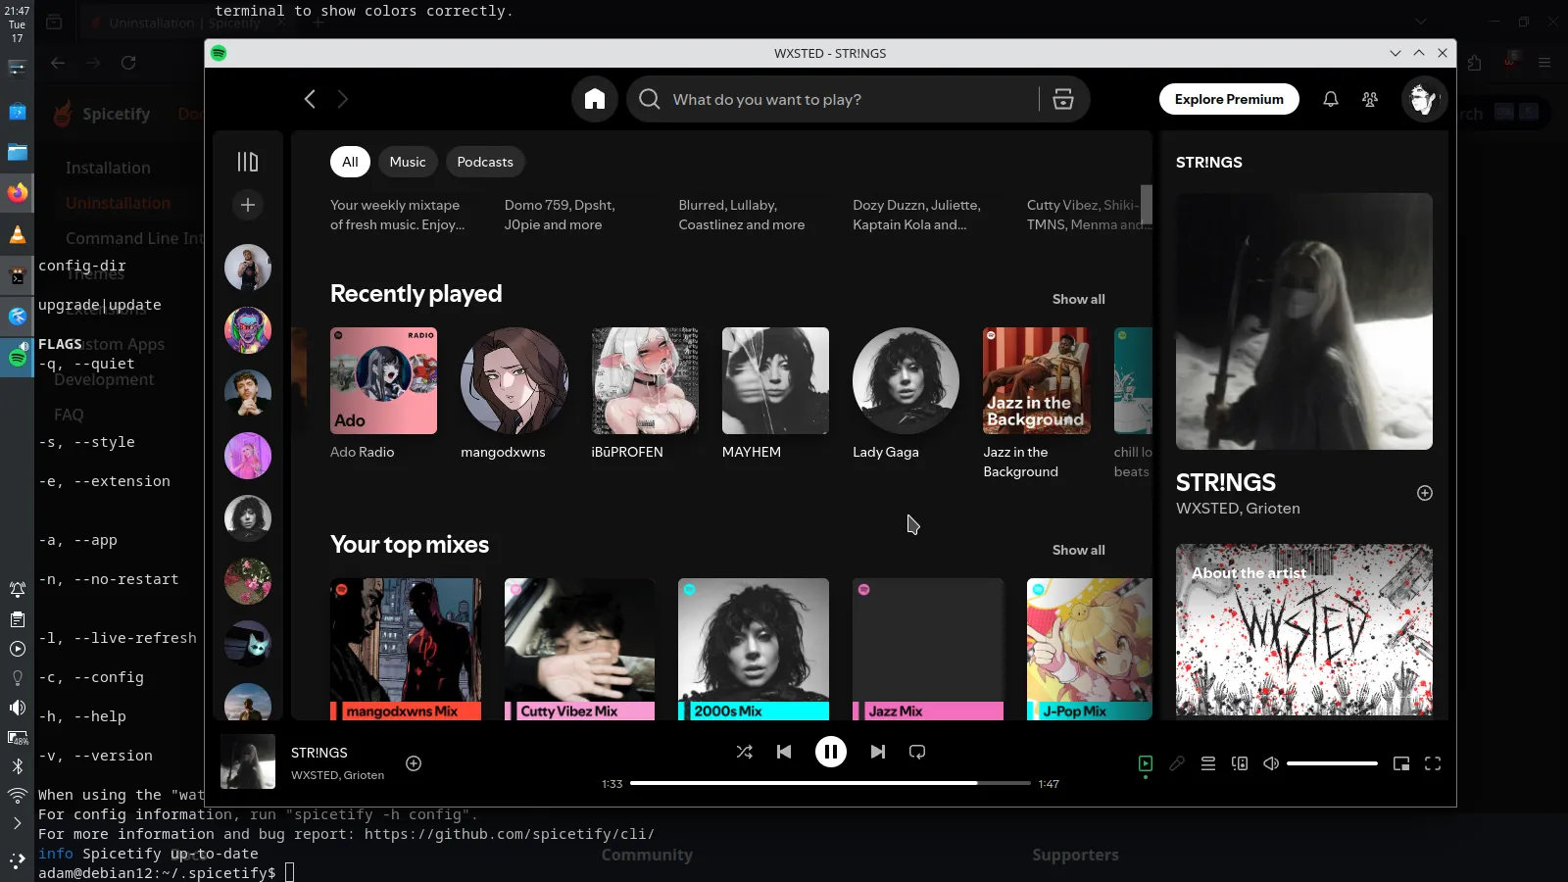Skip to previous track
The height and width of the screenshot is (882, 1568).
pos(784,752)
